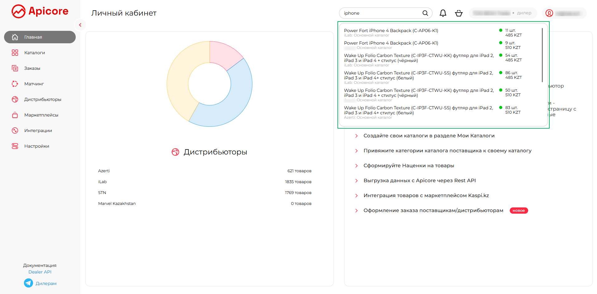Open the notifications bell

(443, 13)
